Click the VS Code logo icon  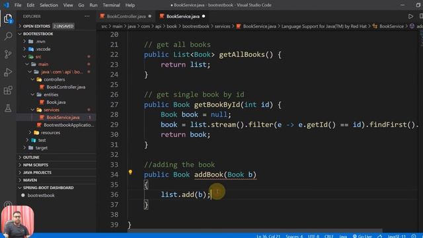[x=6, y=5]
